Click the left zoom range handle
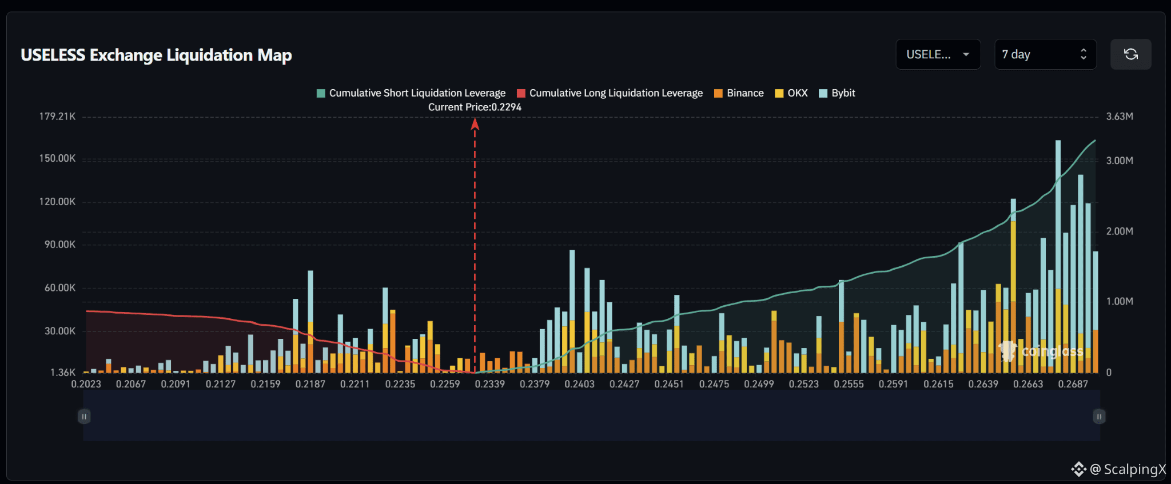The height and width of the screenshot is (484, 1171). click(84, 416)
